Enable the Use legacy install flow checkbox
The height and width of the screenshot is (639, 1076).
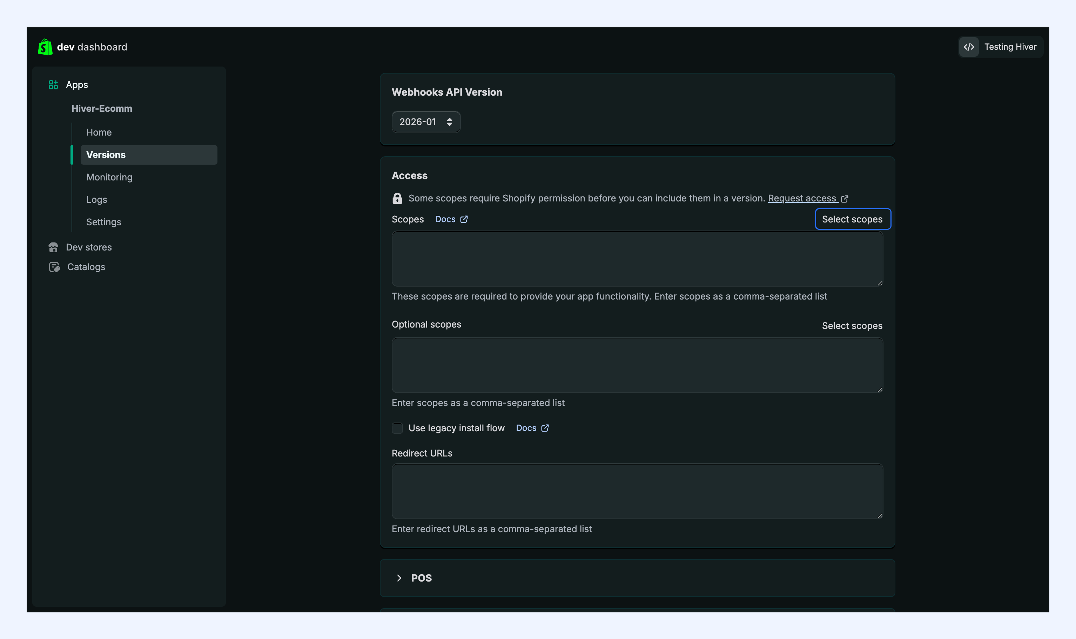click(397, 428)
